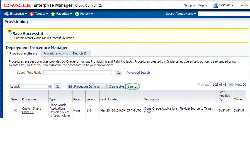Click the Favorites star icon
This screenshot has height=146, width=250.
[53, 14]
